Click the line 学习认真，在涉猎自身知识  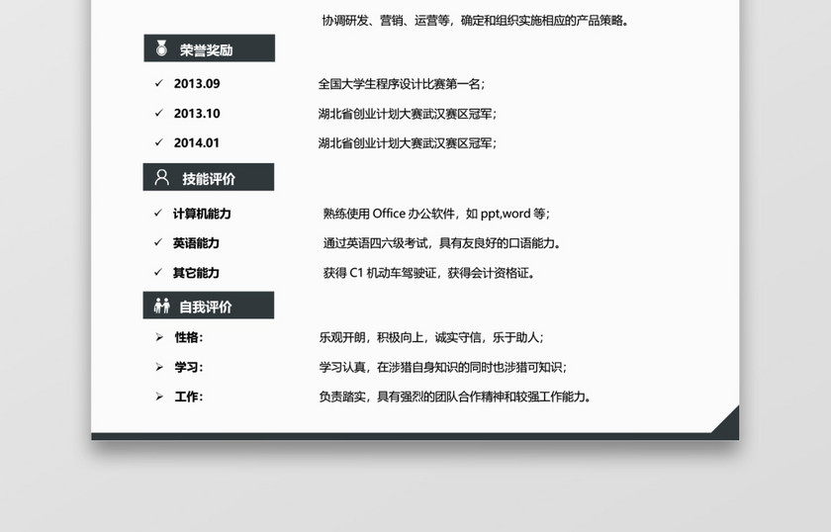(443, 367)
